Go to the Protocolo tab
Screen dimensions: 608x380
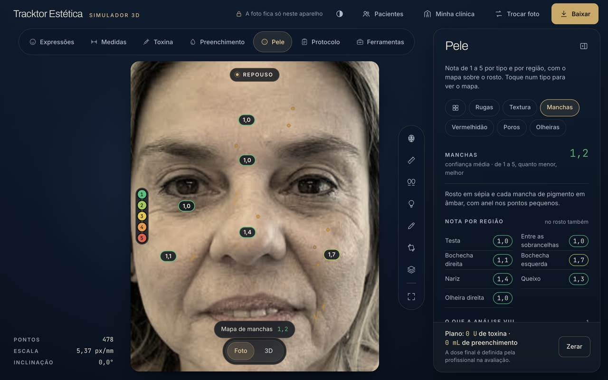[x=321, y=42]
